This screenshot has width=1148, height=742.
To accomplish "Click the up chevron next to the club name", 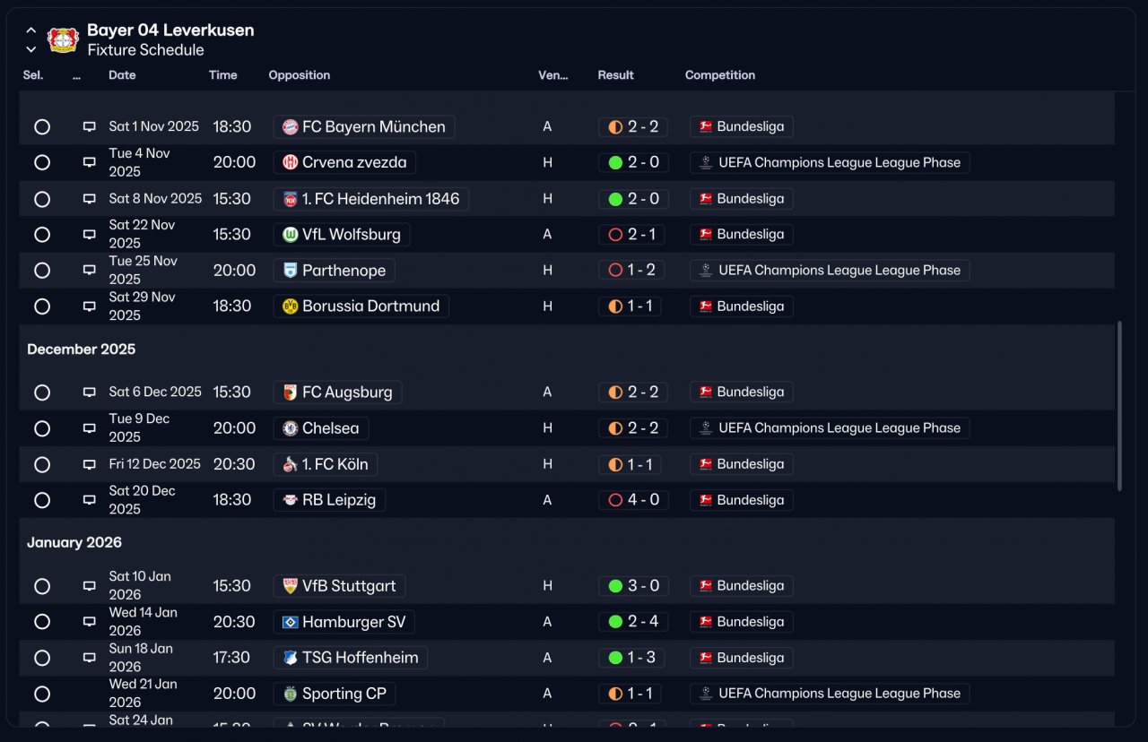I will click(x=31, y=30).
